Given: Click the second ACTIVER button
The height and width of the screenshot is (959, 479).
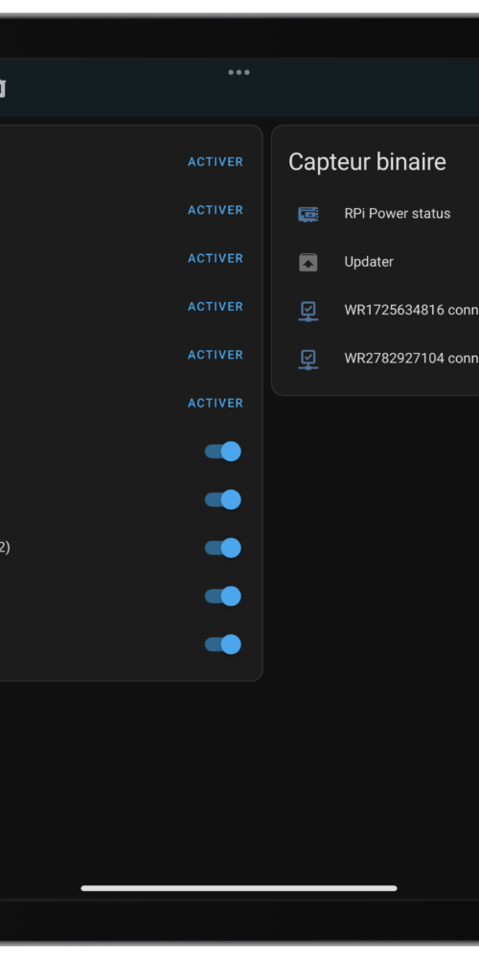Looking at the screenshot, I should pyautogui.click(x=216, y=210).
